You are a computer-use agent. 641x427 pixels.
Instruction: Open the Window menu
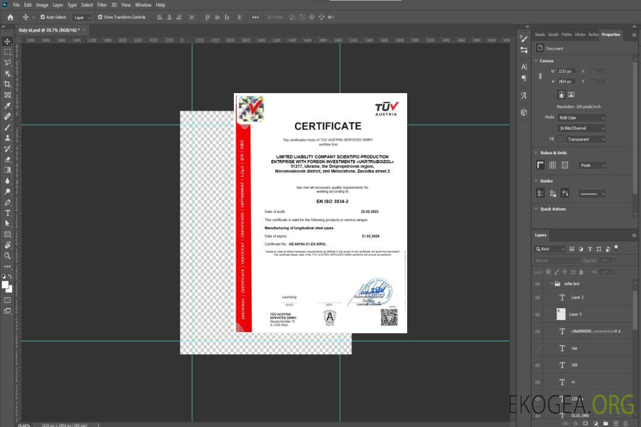[143, 5]
